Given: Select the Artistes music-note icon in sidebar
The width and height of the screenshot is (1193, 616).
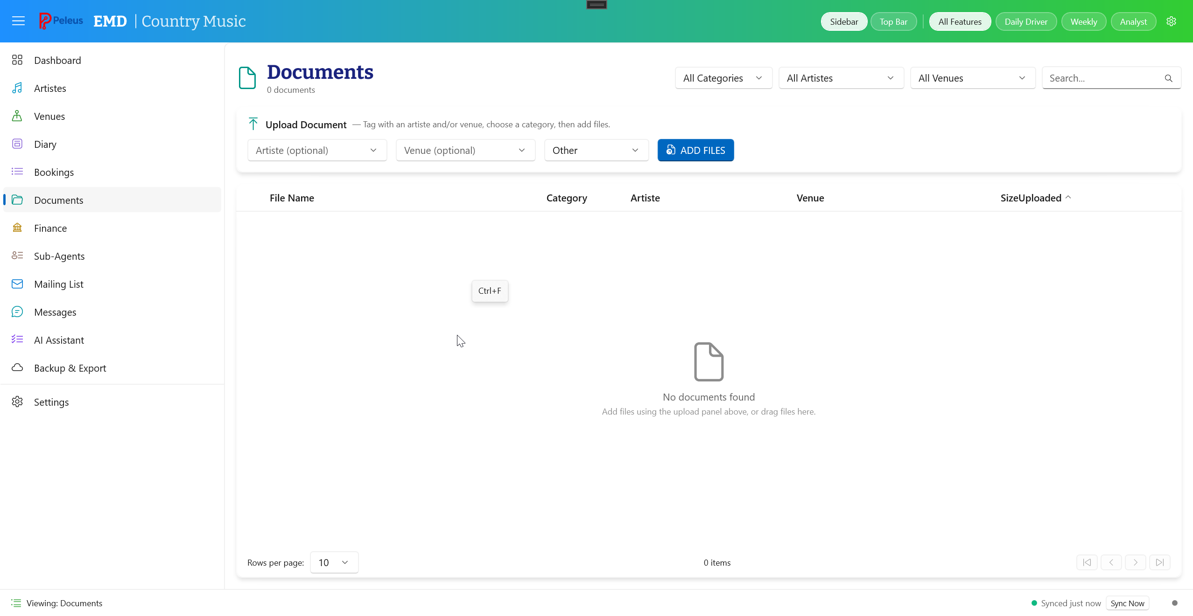Looking at the screenshot, I should click(17, 88).
